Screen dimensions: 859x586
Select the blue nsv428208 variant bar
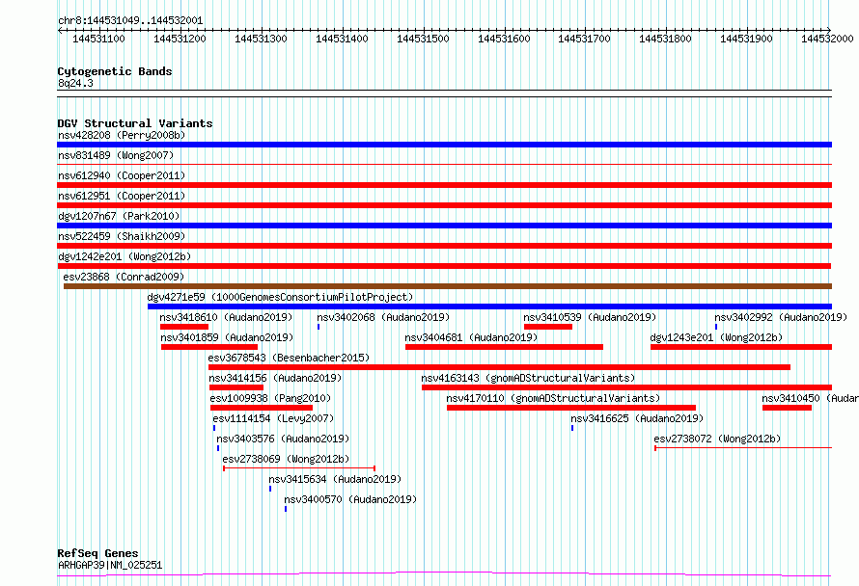tap(444, 145)
